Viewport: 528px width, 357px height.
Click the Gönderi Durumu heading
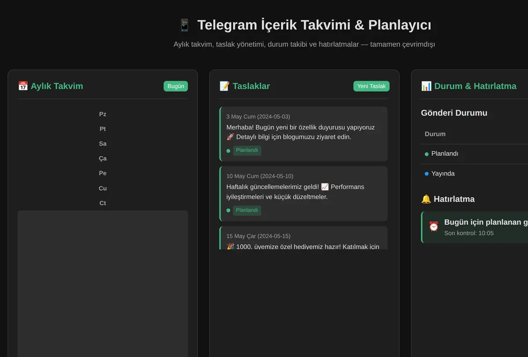454,113
